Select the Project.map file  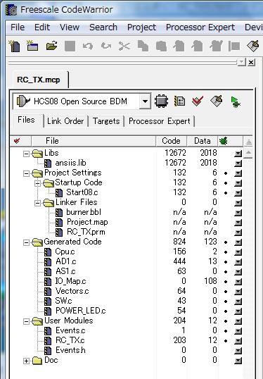pos(87,222)
